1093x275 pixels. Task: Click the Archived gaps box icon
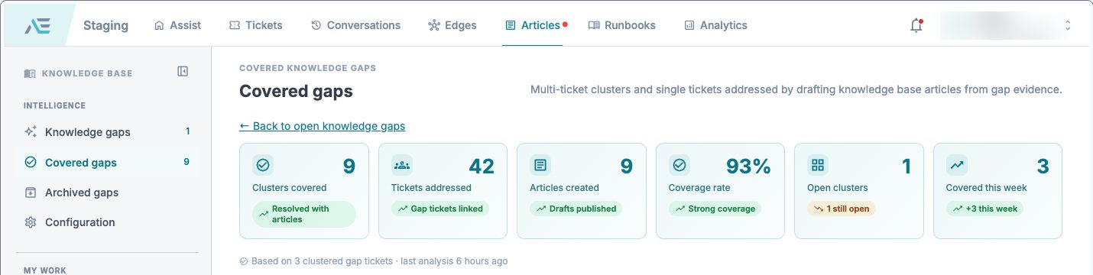31,192
